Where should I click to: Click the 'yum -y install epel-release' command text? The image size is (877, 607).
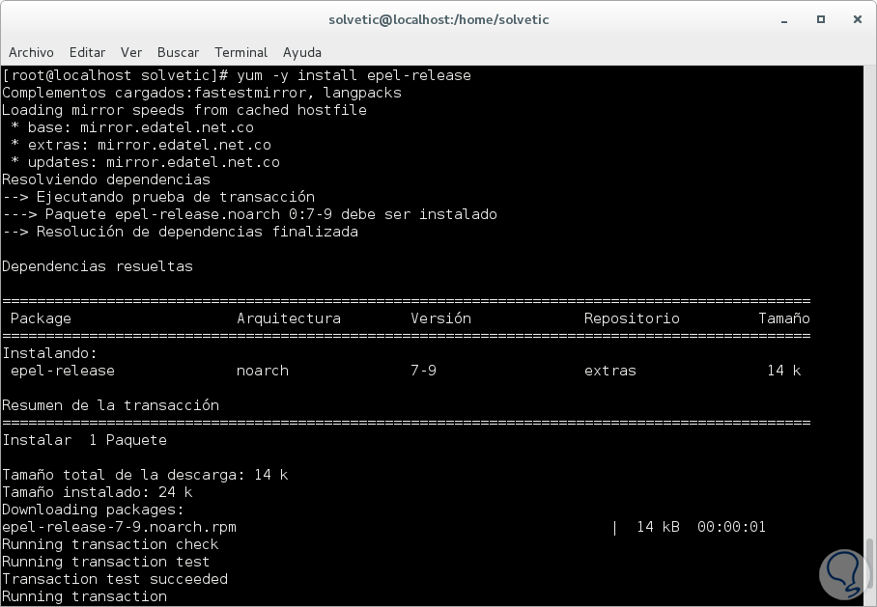click(x=354, y=75)
